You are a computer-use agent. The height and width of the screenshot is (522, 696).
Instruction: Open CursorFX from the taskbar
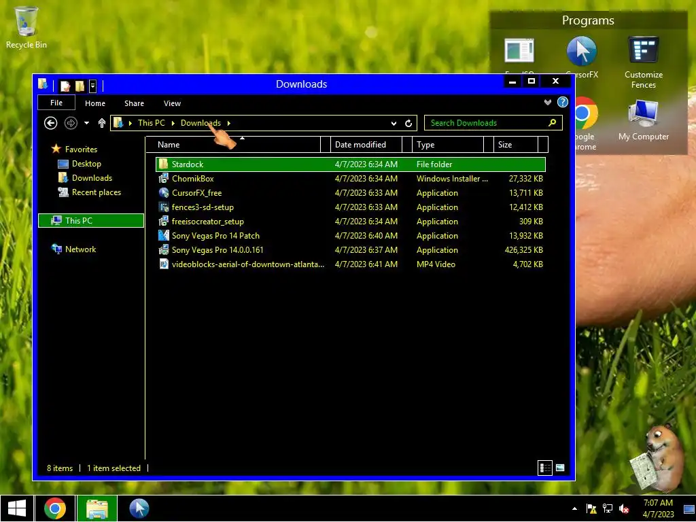[139, 508]
